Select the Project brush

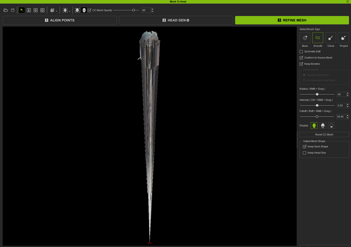tap(343, 38)
